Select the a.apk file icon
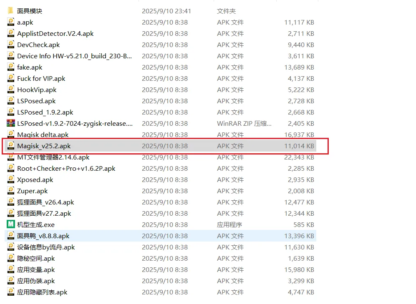Screen dimensions: 416x304 11,22
